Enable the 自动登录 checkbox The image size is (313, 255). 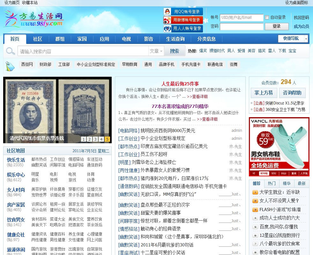(x=267, y=18)
